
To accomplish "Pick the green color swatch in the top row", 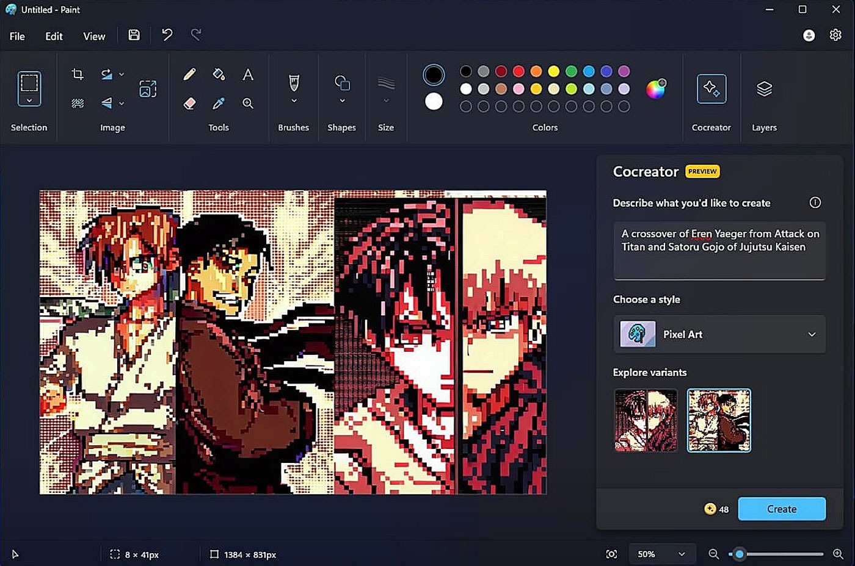I will pos(571,71).
